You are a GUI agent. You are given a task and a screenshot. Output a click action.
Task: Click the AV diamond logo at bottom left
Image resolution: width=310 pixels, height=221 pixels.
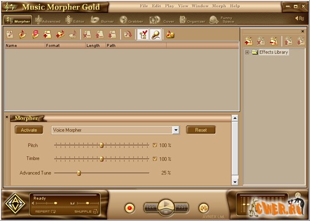point(15,204)
